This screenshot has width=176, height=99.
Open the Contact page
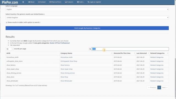42,2
